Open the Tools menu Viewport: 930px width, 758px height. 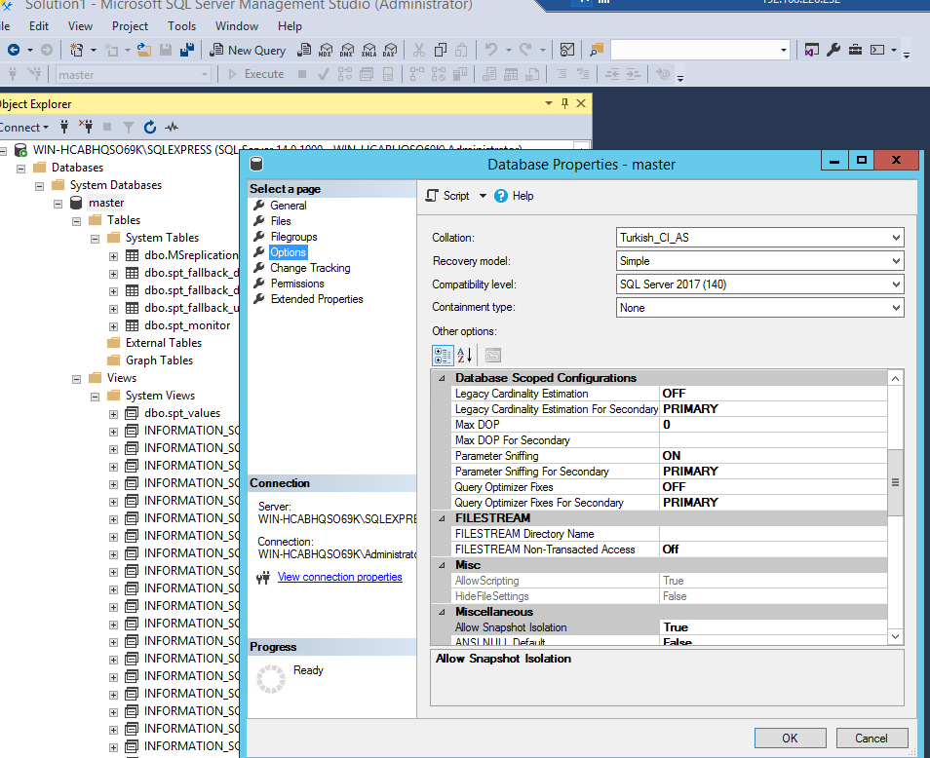pos(181,26)
